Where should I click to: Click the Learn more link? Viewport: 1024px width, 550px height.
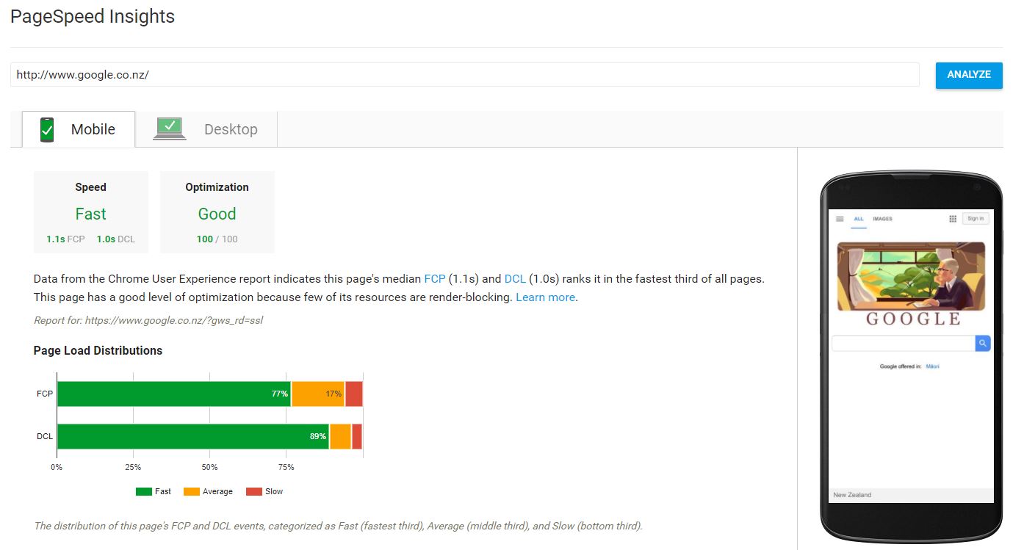tap(544, 297)
